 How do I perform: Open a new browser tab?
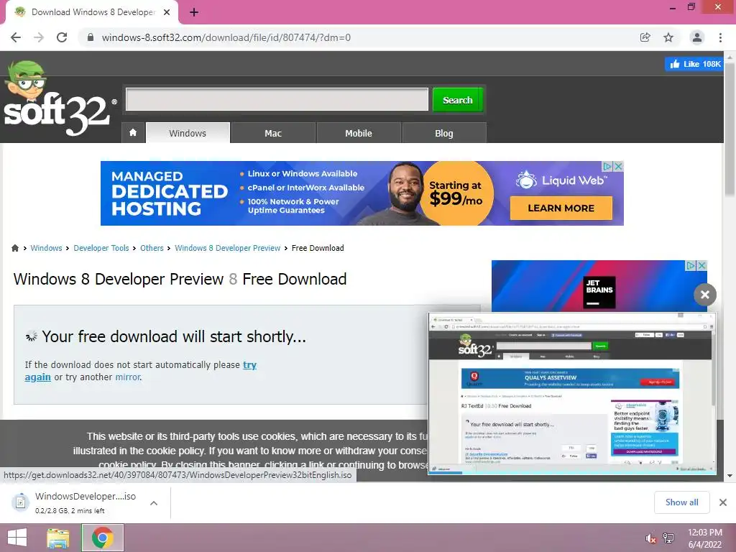tap(194, 12)
